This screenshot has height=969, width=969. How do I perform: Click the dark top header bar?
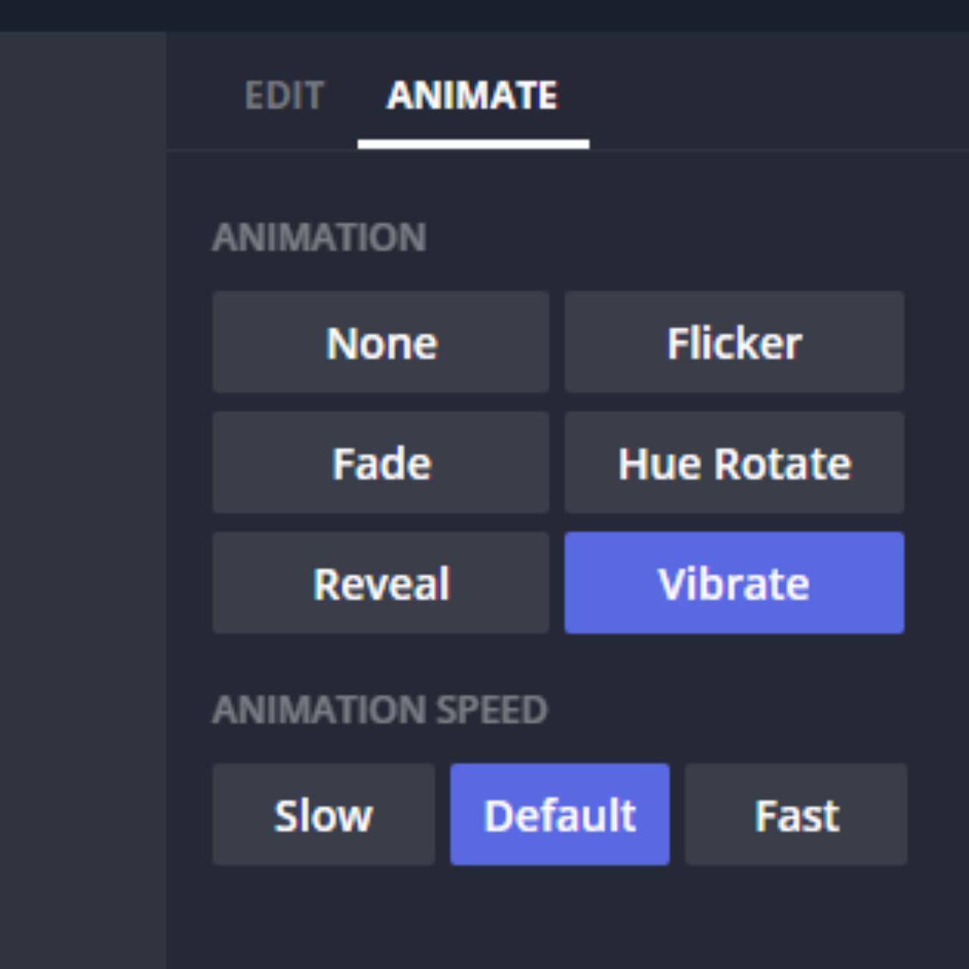point(484,14)
